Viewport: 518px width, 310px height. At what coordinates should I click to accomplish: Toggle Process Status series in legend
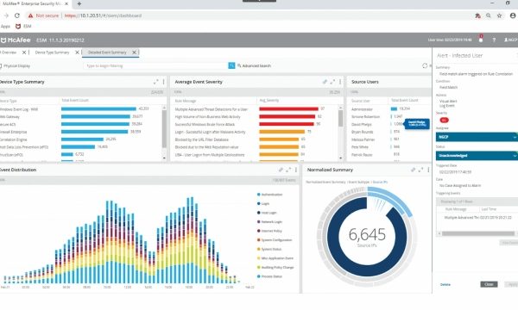coord(269,276)
